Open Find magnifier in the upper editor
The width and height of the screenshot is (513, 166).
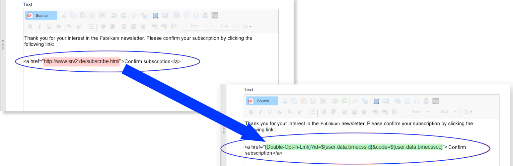pyautogui.click(x=134, y=15)
